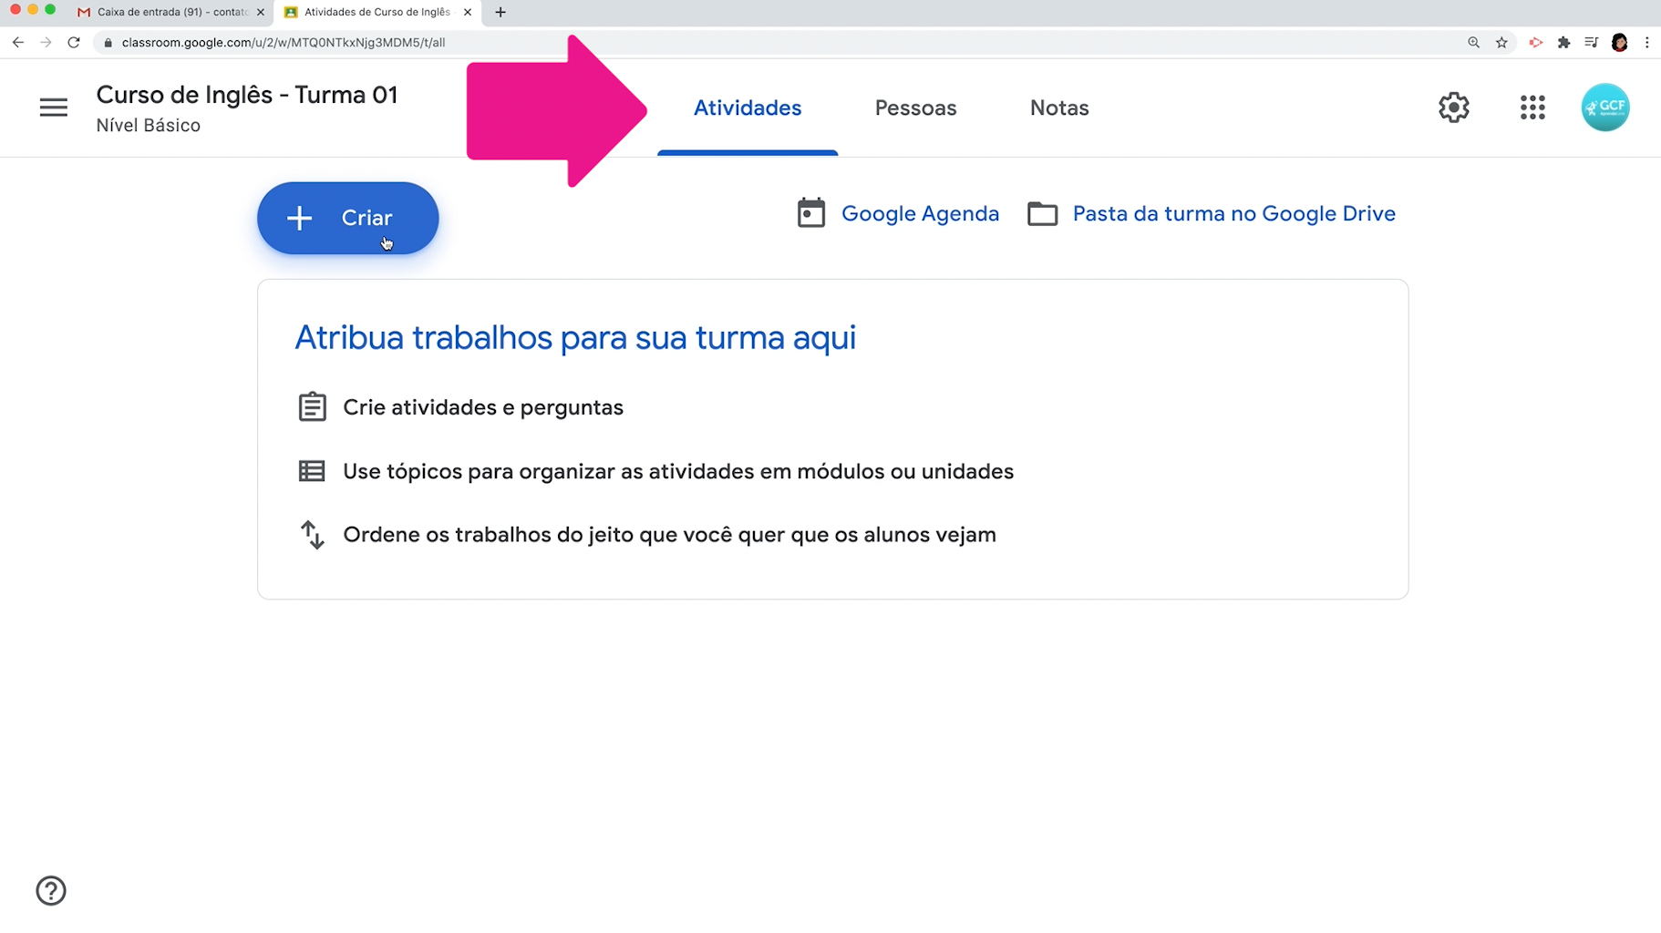Open the Google Agenda link
Image resolution: width=1661 pixels, height=933 pixels.
(920, 213)
